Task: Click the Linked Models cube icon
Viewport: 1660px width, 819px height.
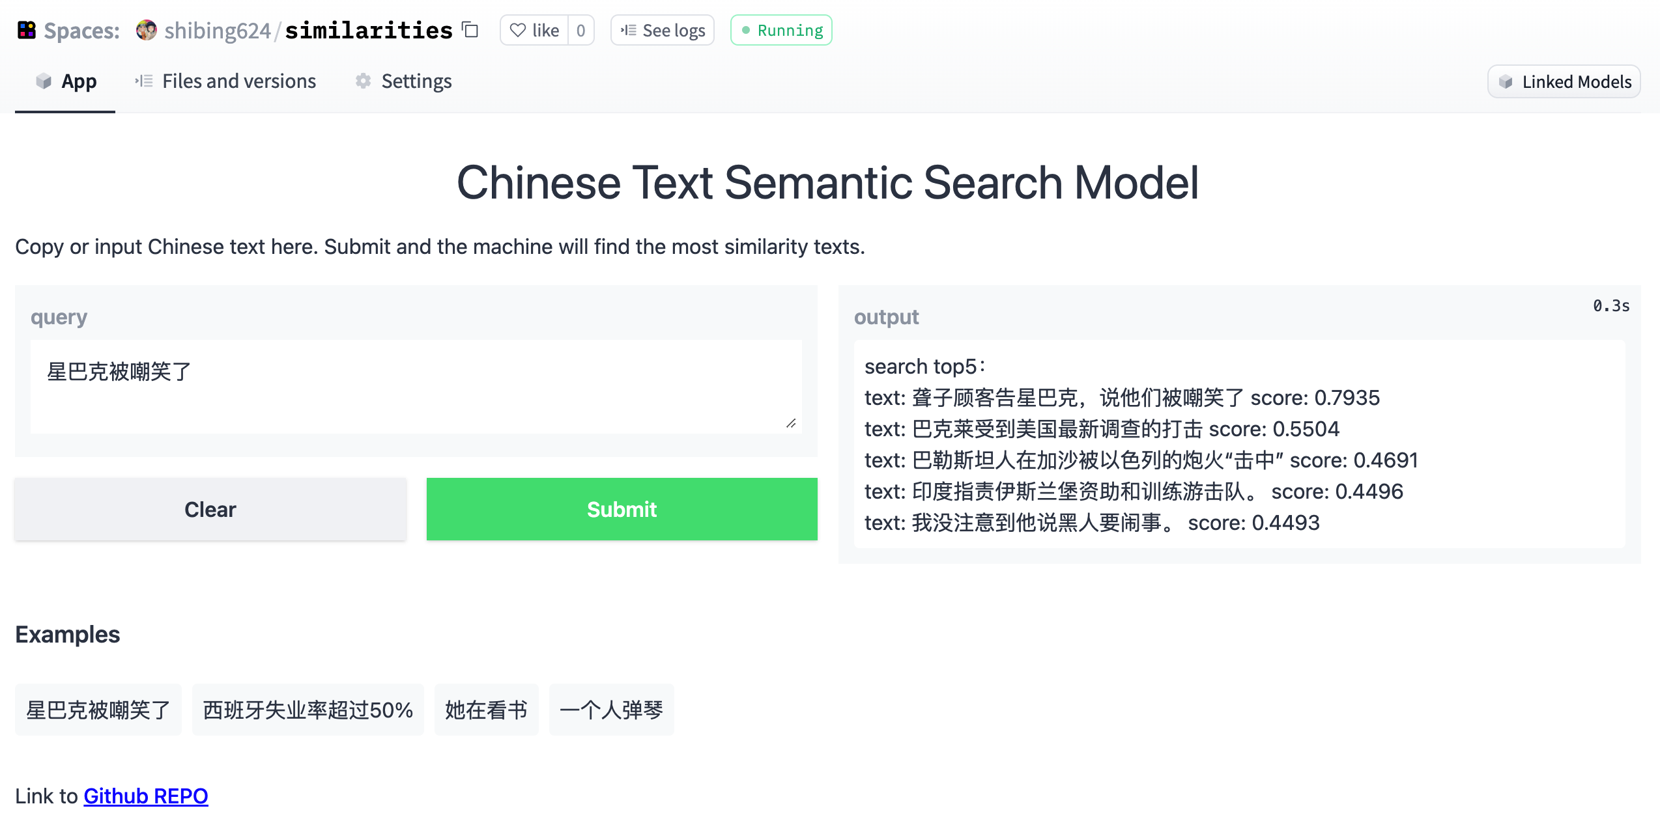Action: (1506, 81)
